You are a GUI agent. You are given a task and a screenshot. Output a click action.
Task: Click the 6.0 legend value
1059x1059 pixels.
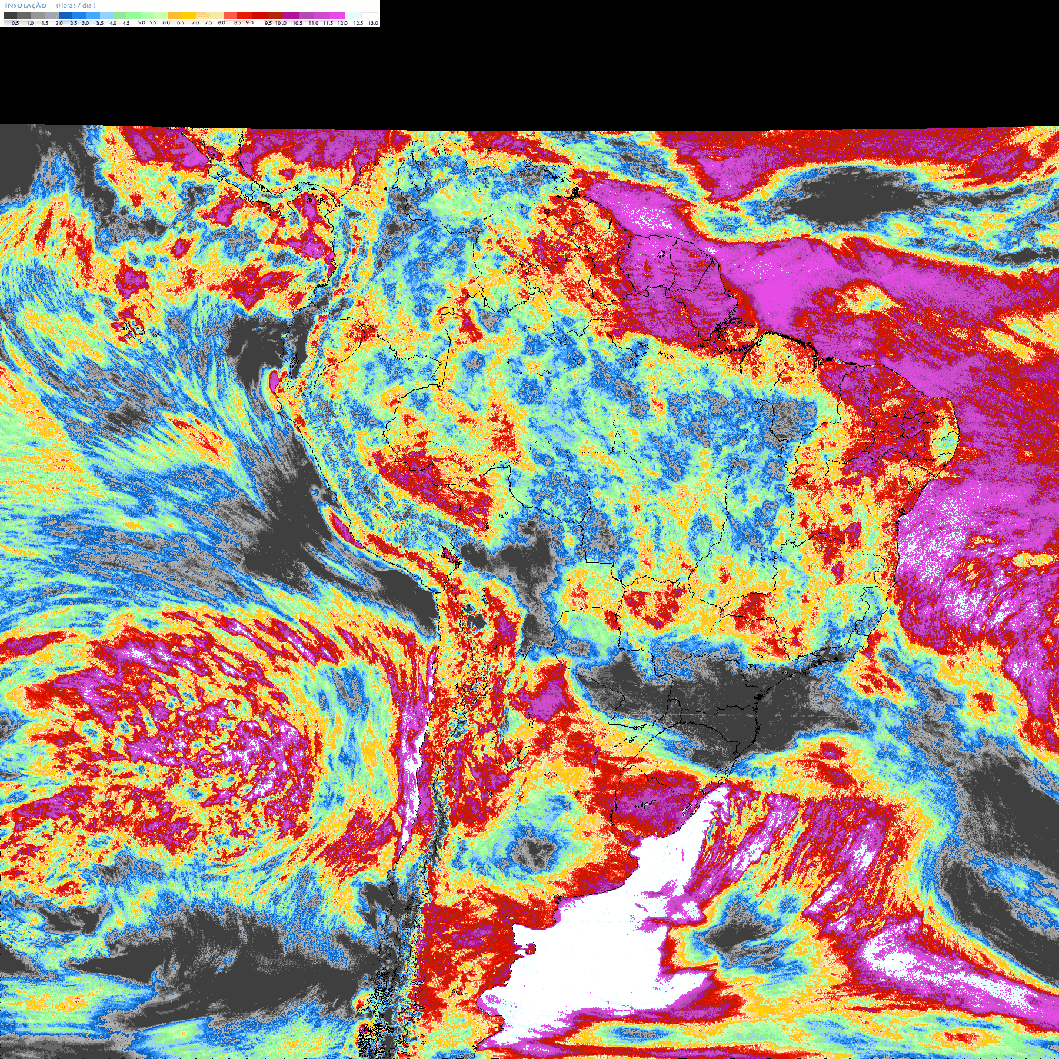point(166,22)
